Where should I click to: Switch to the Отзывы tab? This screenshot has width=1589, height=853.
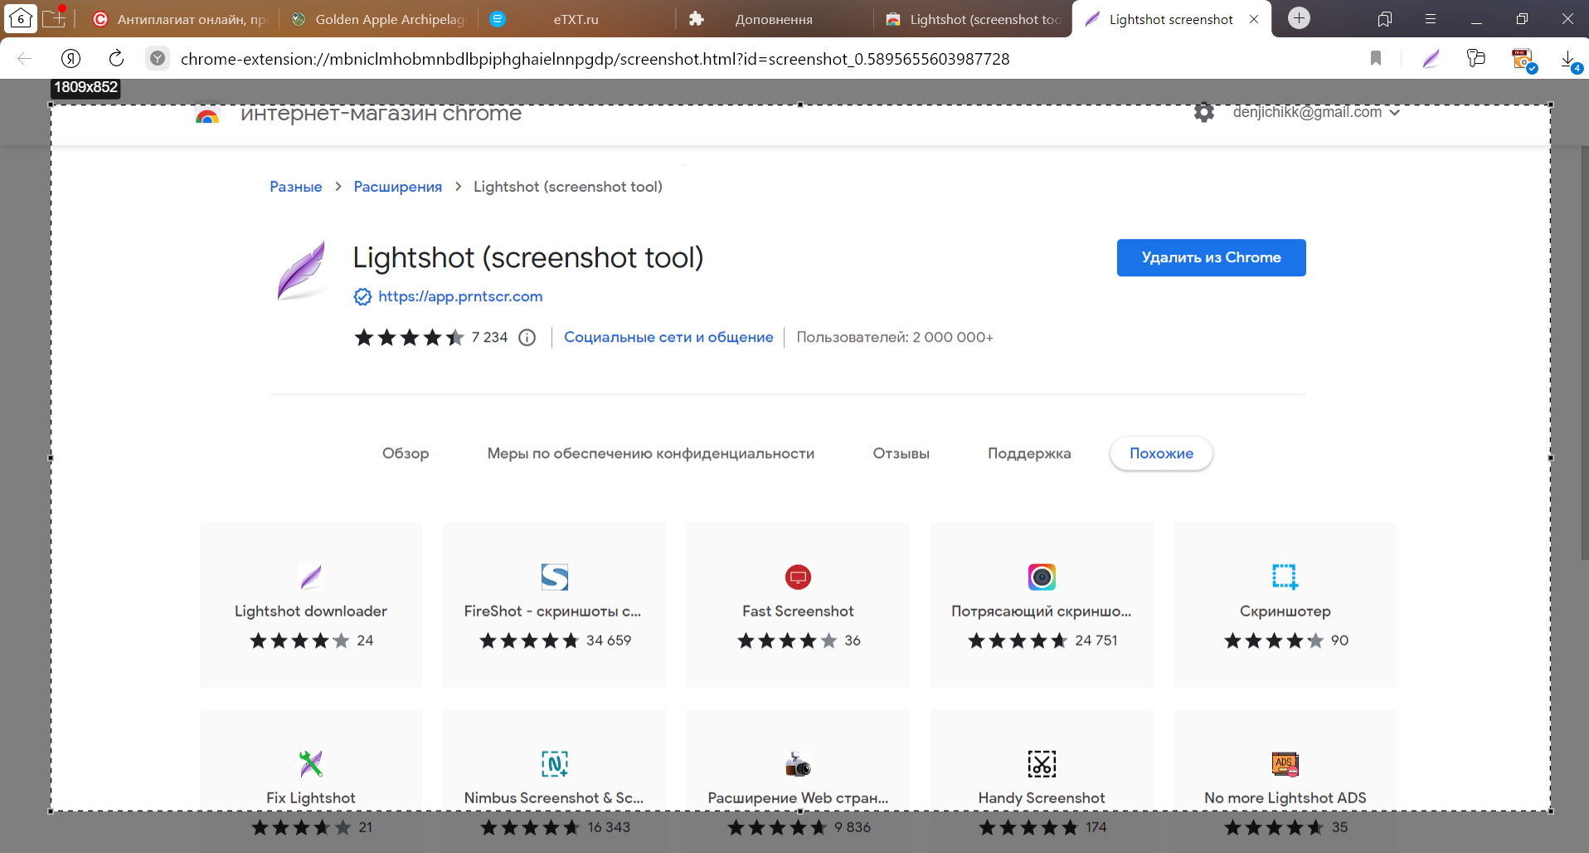click(x=901, y=454)
